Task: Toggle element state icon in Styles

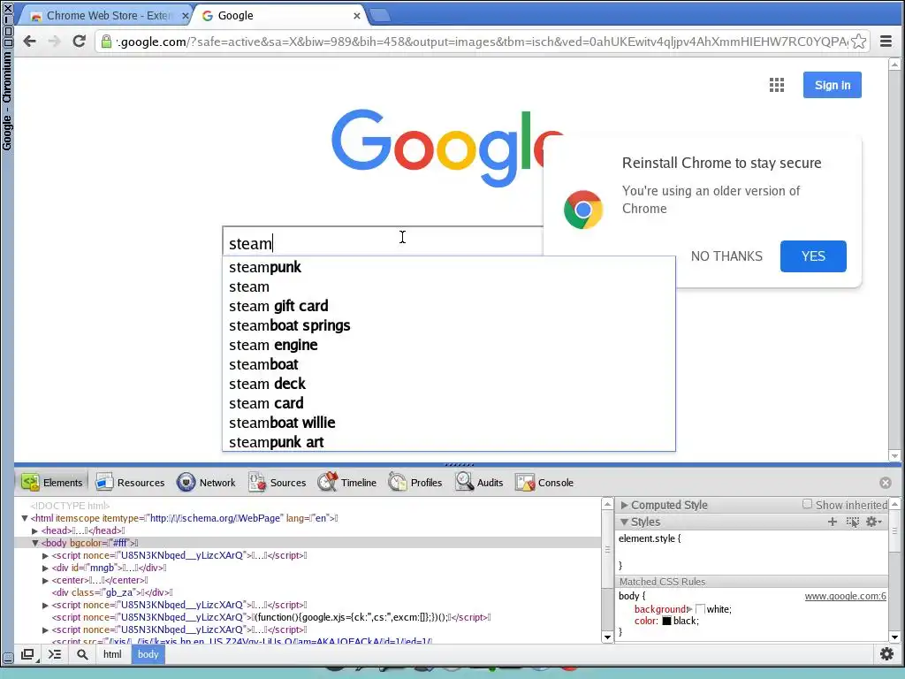Action: tap(853, 522)
